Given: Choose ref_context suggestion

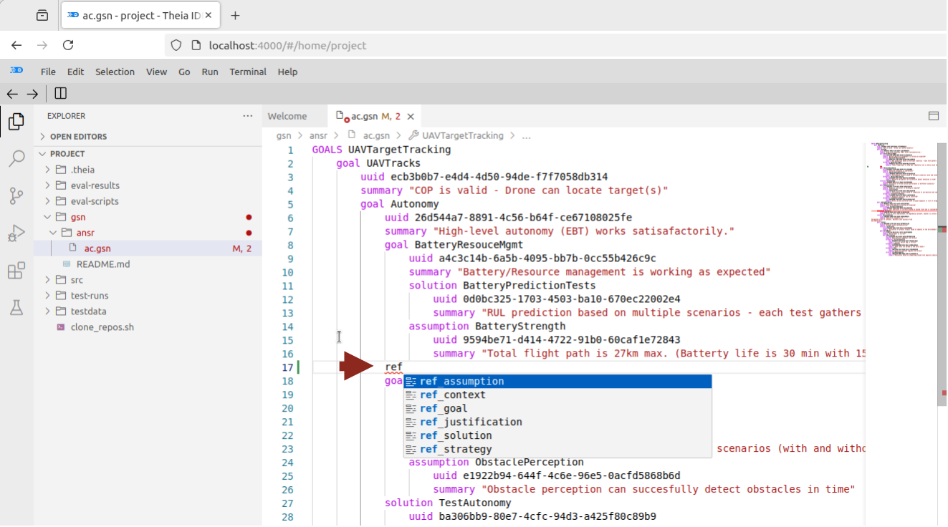Looking at the screenshot, I should [557, 395].
